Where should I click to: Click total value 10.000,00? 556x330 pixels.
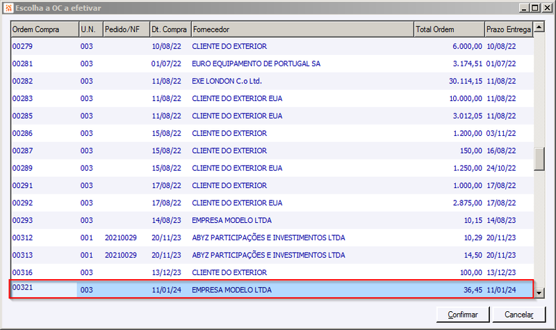click(x=466, y=98)
